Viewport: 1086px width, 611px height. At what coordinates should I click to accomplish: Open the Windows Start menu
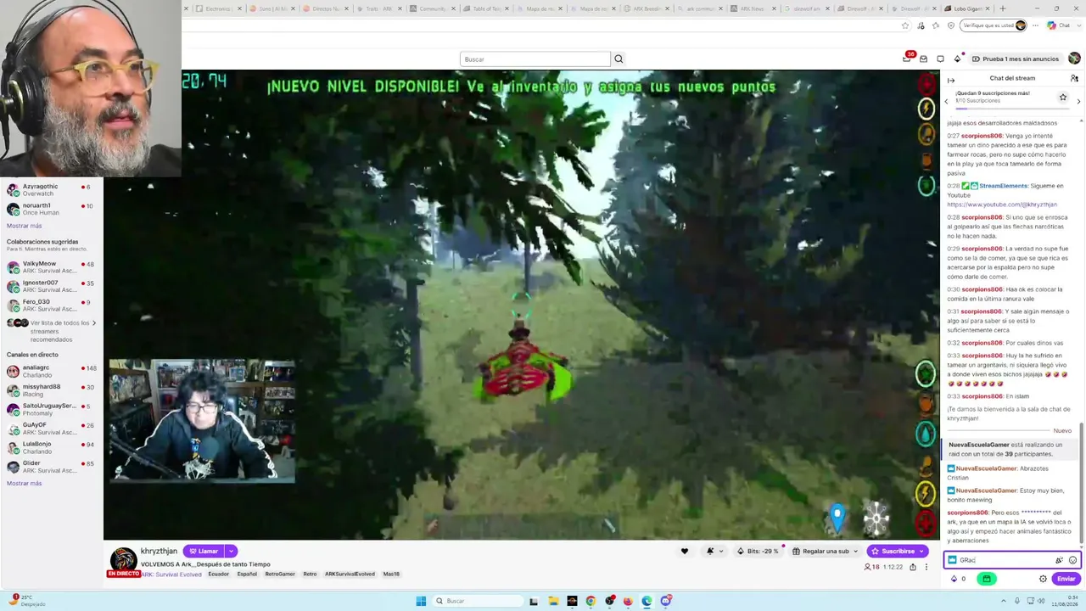(x=421, y=601)
